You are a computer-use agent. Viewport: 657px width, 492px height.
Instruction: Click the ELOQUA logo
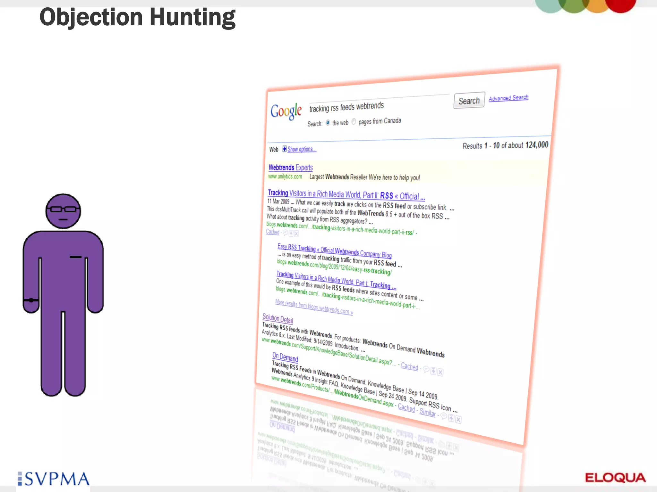point(615,478)
